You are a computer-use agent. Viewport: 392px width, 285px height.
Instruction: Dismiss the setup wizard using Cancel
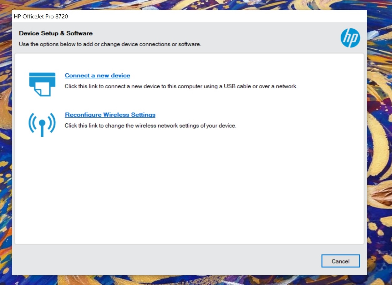[340, 261]
